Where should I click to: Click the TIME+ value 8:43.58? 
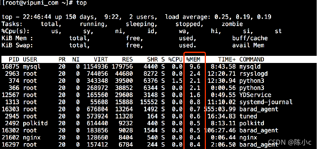tap(223, 66)
